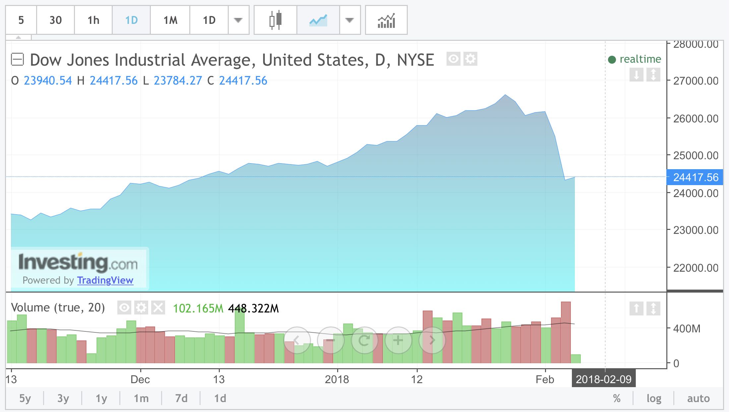Viewport: 732px width, 412px height.
Task: Toggle Dow Jones series visibility eye
Action: (x=453, y=59)
